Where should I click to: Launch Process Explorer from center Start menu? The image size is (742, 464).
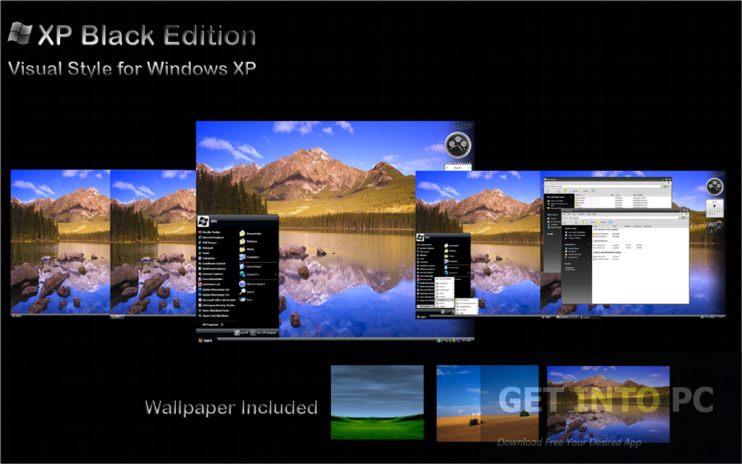point(211,274)
